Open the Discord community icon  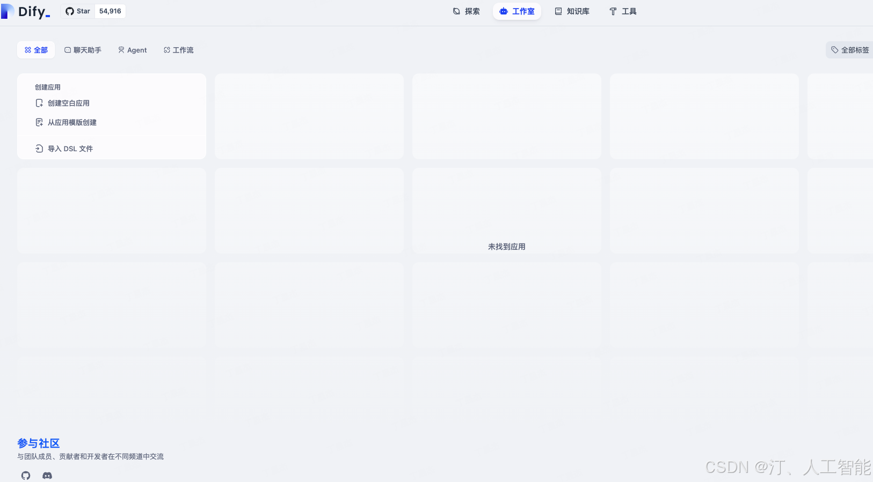[x=47, y=476]
